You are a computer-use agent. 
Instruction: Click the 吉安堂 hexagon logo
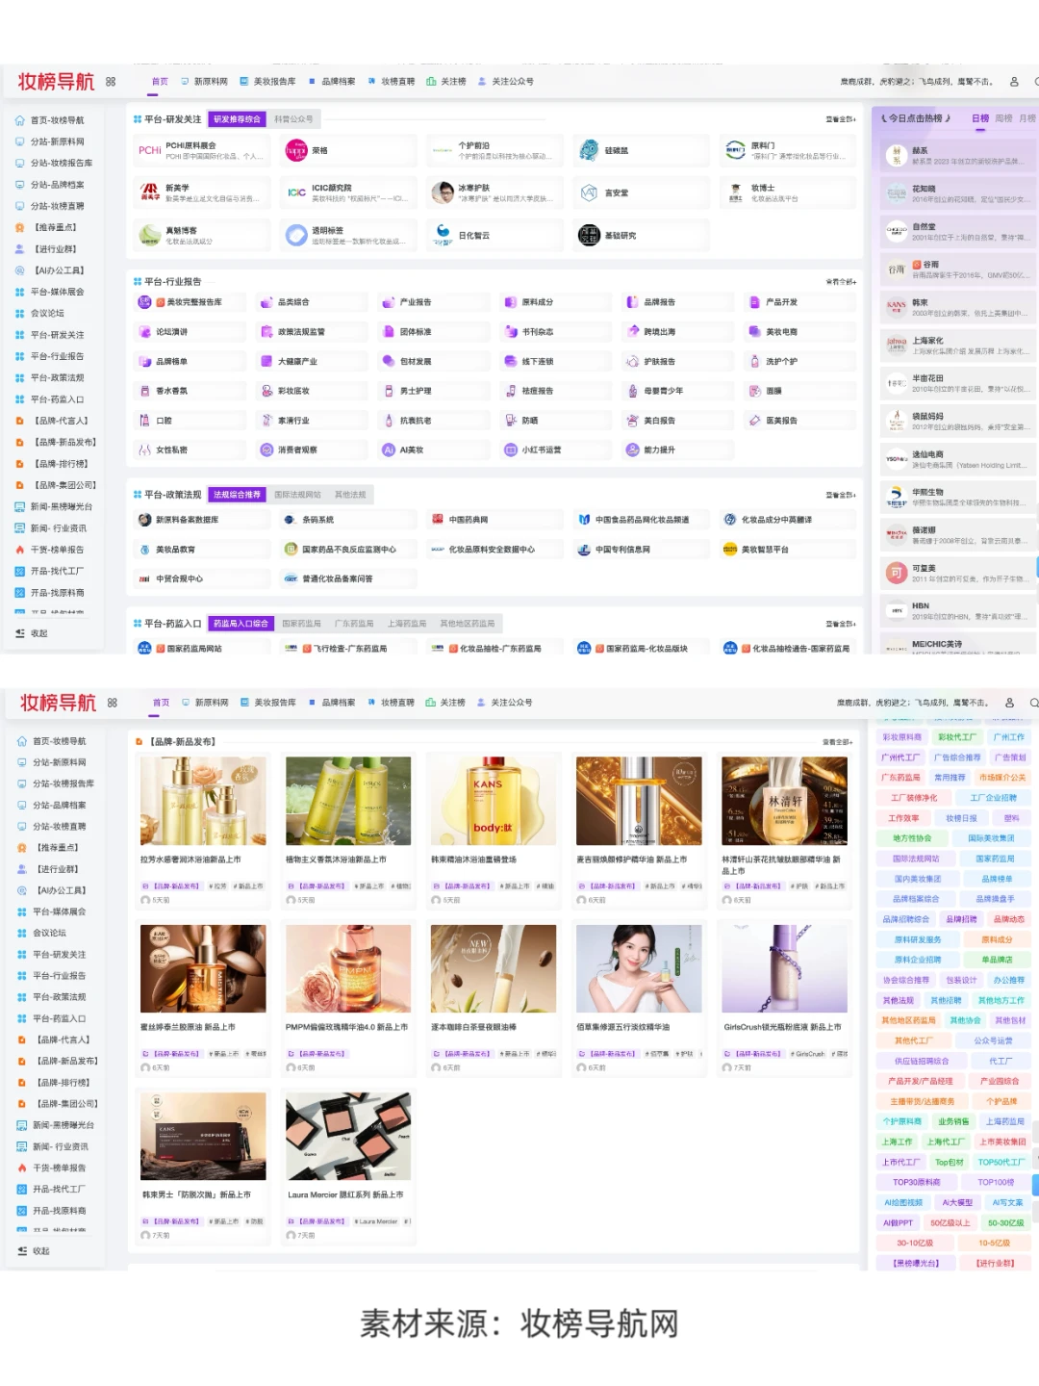point(589,192)
